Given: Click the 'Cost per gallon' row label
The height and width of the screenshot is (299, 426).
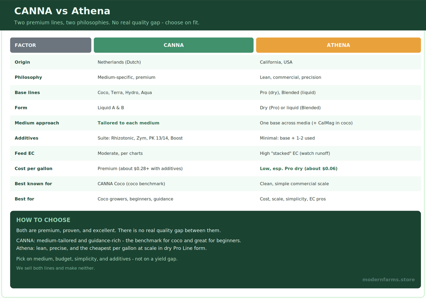Looking at the screenshot, I should click(x=33, y=169).
